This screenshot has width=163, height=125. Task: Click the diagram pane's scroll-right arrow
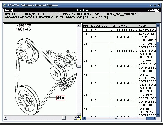point(75,118)
